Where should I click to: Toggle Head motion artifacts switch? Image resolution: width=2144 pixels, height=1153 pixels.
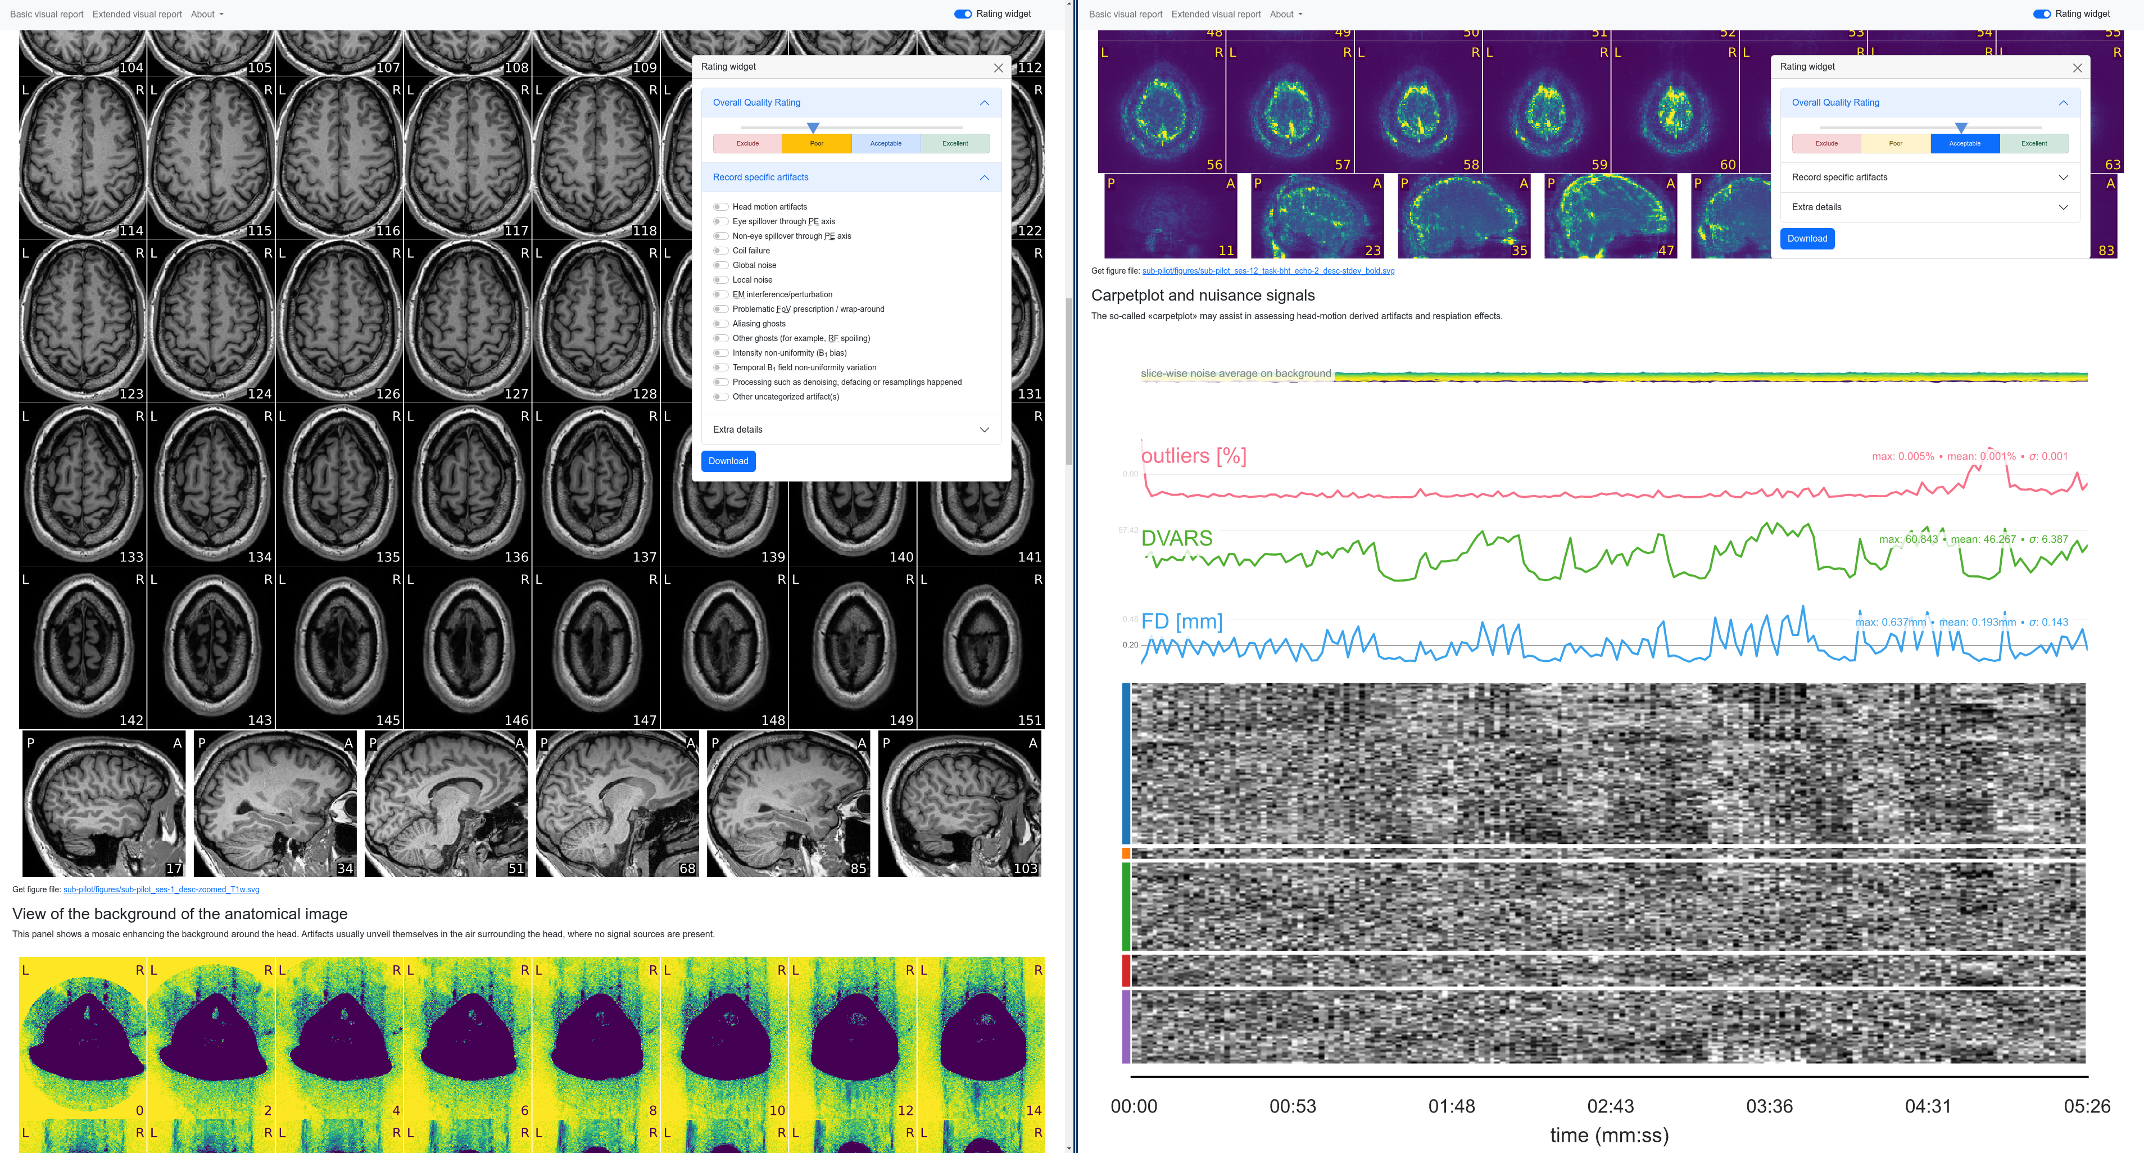tap(721, 207)
